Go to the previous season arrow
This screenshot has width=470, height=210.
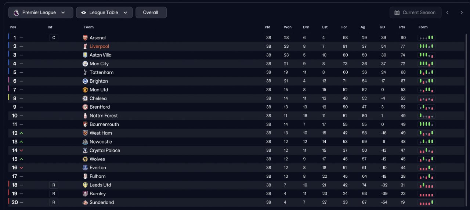click(447, 12)
